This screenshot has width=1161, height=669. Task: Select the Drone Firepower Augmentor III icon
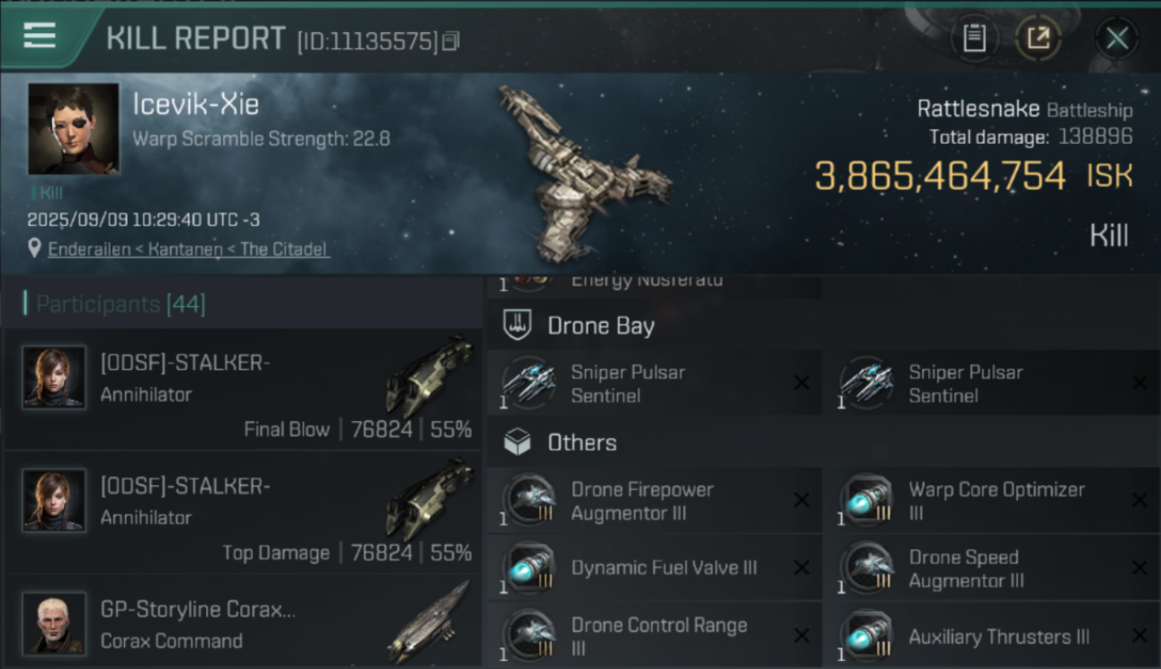529,501
